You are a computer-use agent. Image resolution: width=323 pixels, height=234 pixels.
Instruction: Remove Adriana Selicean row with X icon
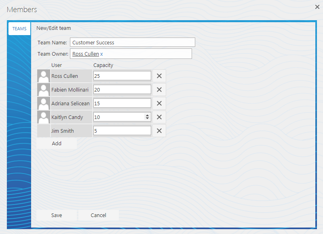click(159, 103)
